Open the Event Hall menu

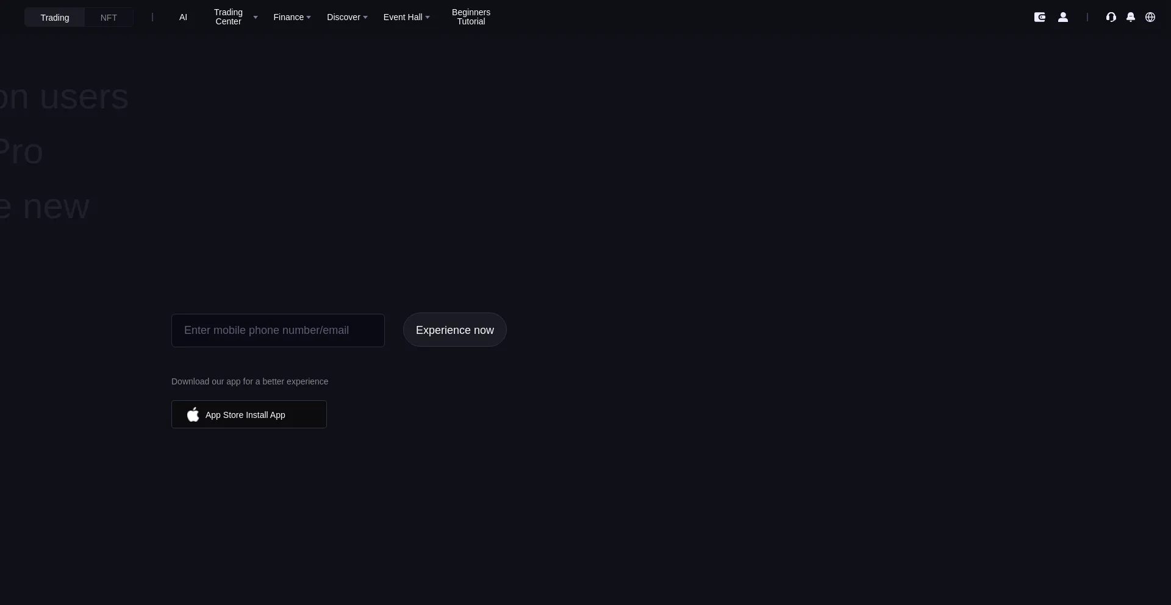(x=403, y=17)
